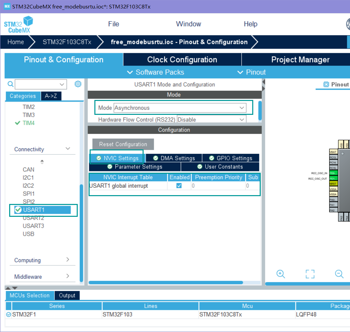The height and width of the screenshot is (332, 350).
Task: Click the Mode panel vertical scrollbar
Action: pos(260,110)
